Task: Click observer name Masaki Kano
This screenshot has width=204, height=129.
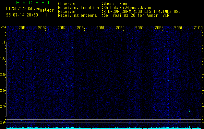Action: click(x=116, y=4)
